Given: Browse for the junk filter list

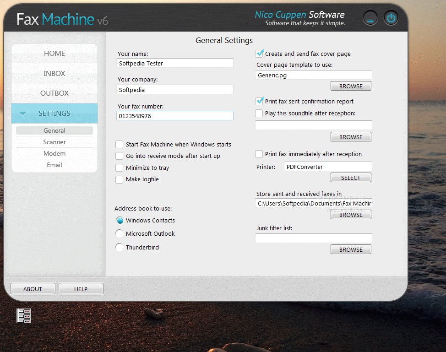Looking at the screenshot, I should [x=351, y=249].
